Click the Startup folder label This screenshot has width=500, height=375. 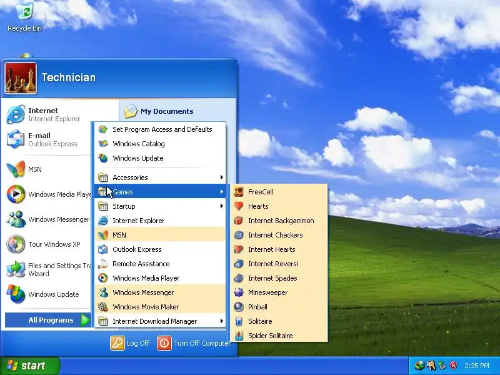[124, 206]
